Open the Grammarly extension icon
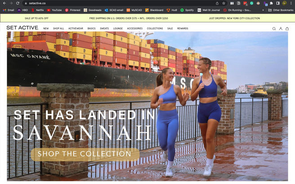Image resolution: width=295 pixels, height=184 pixels. click(251, 3)
